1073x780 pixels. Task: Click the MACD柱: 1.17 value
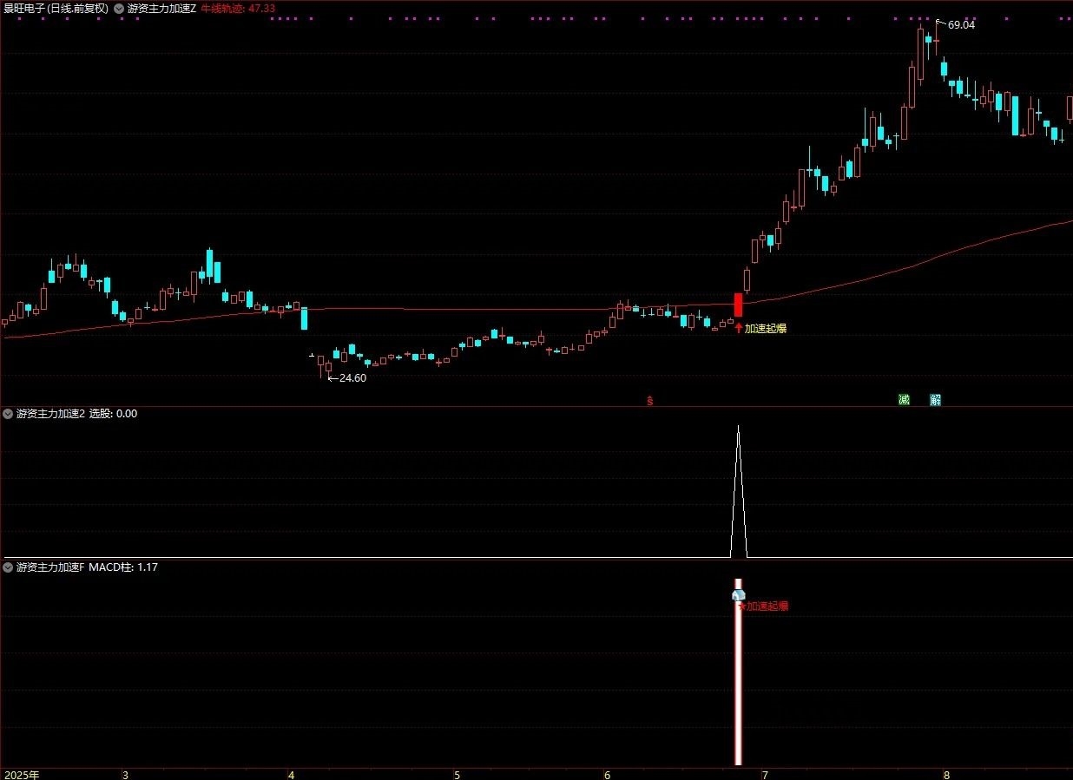(123, 567)
